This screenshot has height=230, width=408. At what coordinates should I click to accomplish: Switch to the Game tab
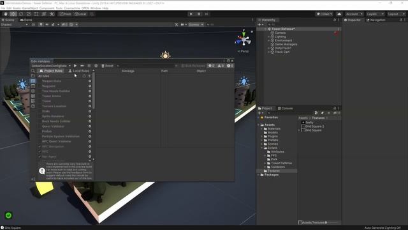[x=26, y=20]
